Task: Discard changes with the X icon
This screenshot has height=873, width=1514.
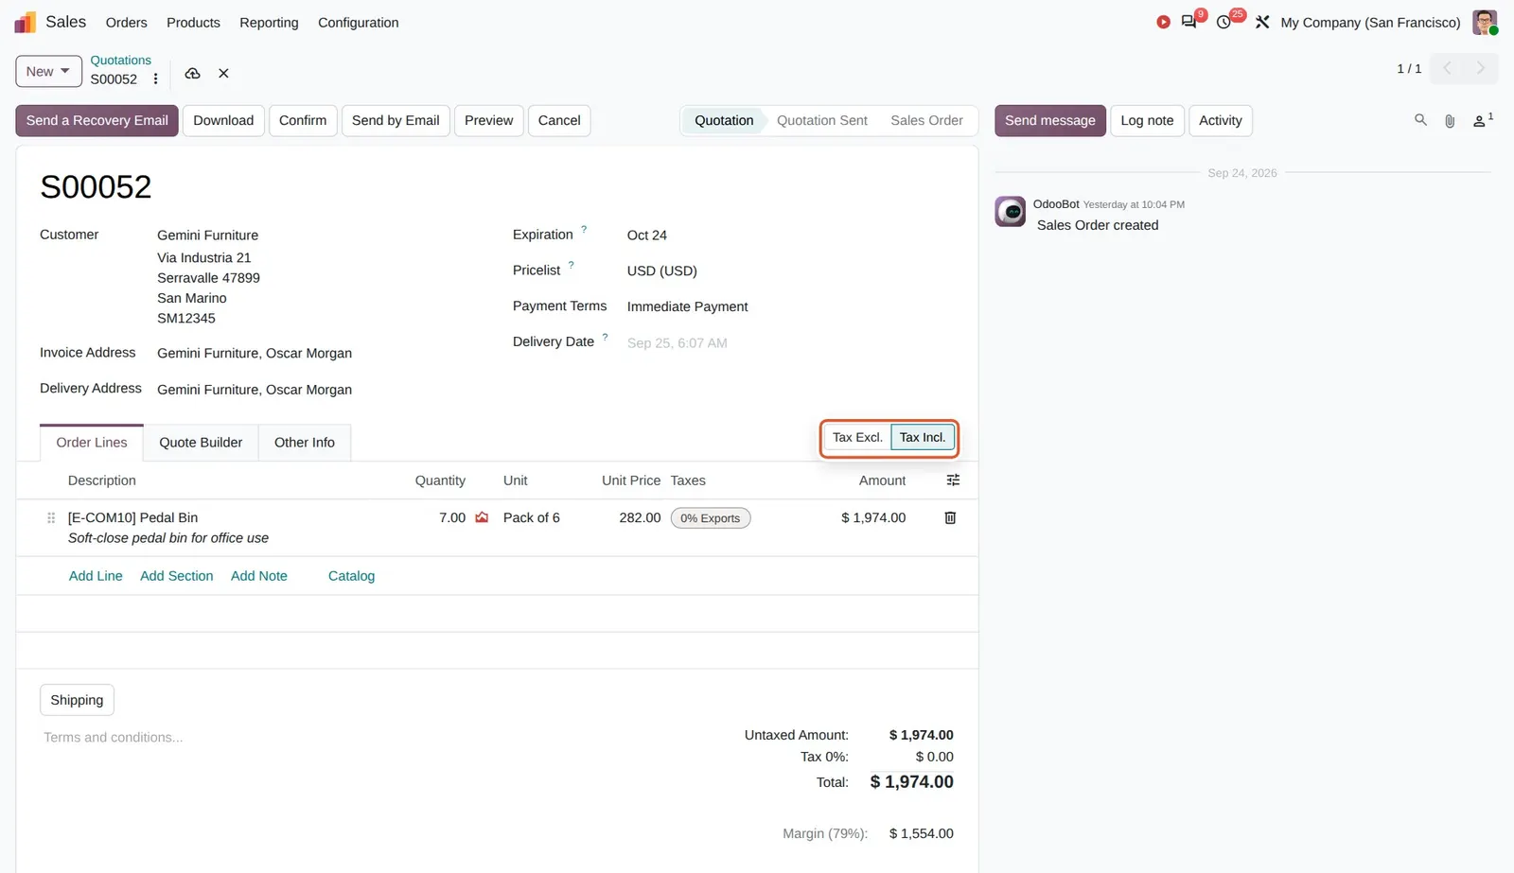Action: pos(223,73)
